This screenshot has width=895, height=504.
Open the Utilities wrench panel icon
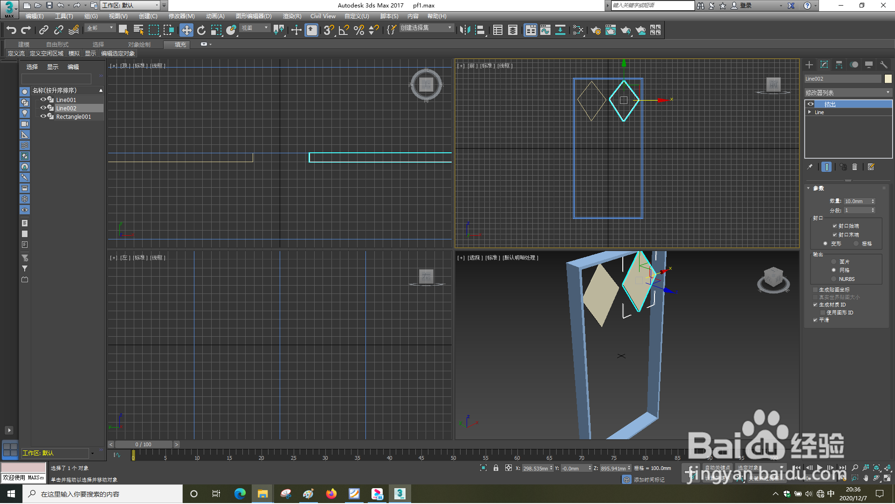(883, 65)
